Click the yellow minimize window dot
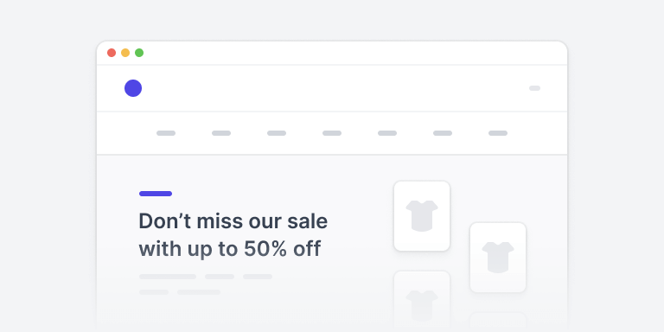This screenshot has width=664, height=332. click(125, 53)
